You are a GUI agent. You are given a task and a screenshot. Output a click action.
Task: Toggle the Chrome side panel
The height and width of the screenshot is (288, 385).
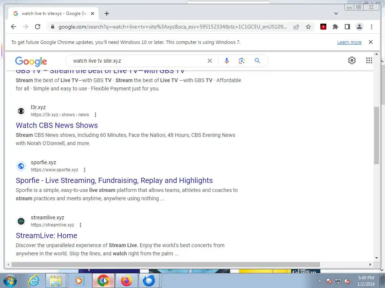click(x=347, y=27)
